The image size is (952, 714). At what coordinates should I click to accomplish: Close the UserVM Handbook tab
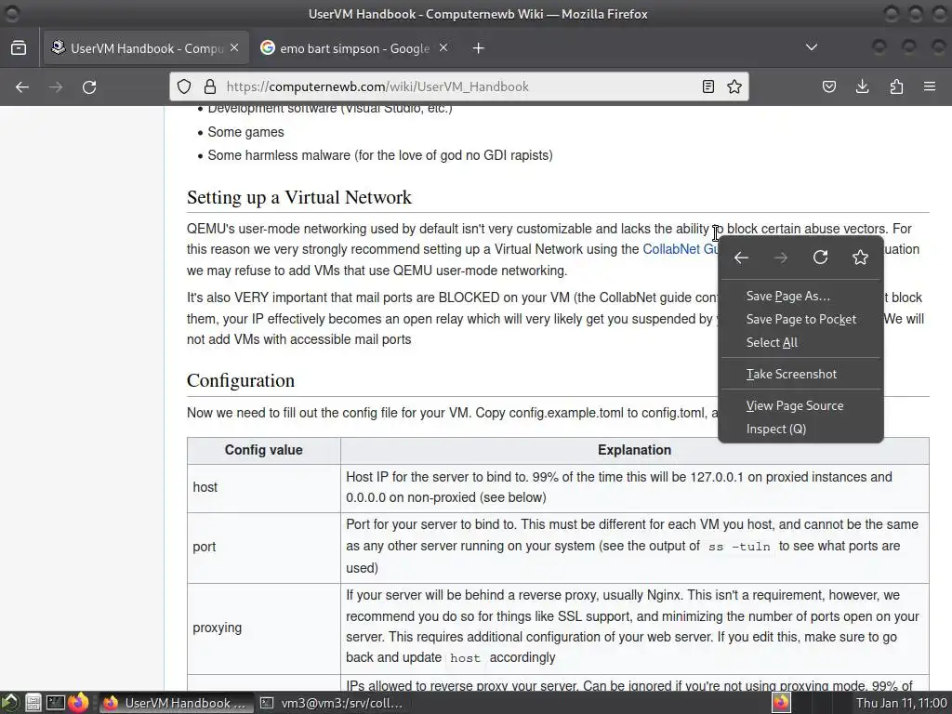(234, 48)
